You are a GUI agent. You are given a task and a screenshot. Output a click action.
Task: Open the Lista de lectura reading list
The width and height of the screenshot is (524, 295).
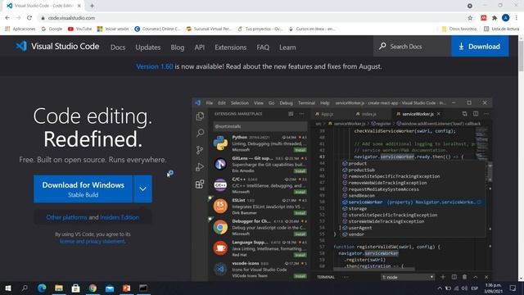502,29
